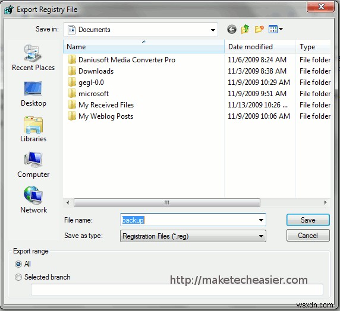The image size is (340, 311).
Task: Click the registry icon in the title bar
Action: [x=9, y=9]
